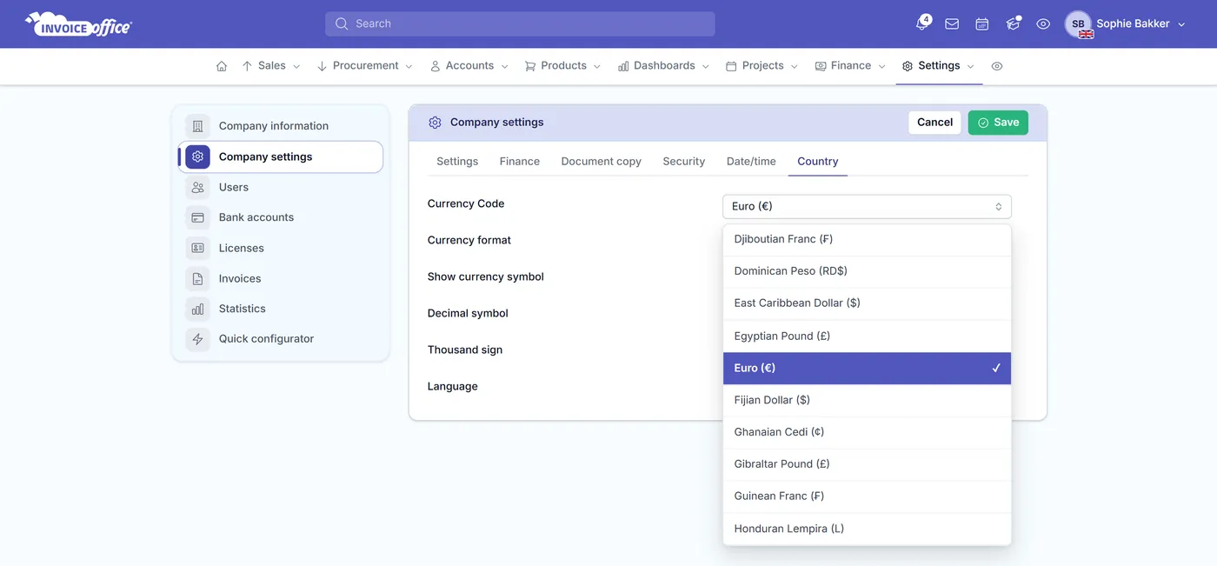Switch to the Date/time tab
The height and width of the screenshot is (566, 1217).
click(x=751, y=162)
